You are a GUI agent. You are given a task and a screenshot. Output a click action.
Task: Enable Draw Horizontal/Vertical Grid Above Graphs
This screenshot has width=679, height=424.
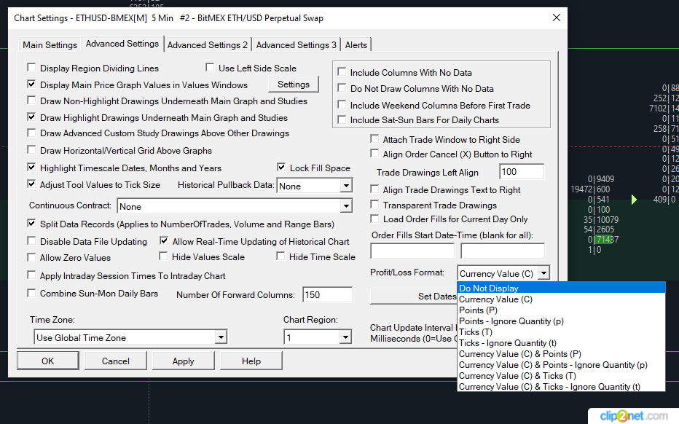point(31,150)
